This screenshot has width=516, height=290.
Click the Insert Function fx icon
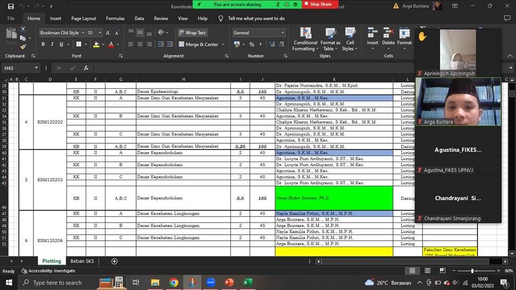(x=86, y=68)
